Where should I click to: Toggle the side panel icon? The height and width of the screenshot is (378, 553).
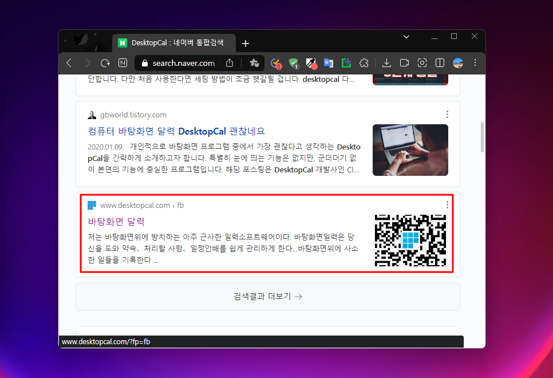click(x=440, y=63)
